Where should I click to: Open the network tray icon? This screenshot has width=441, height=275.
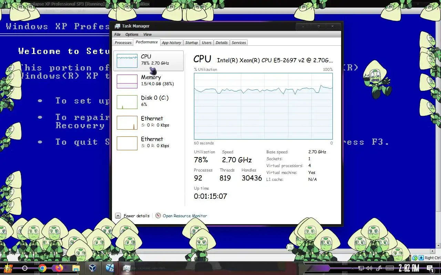point(361,268)
